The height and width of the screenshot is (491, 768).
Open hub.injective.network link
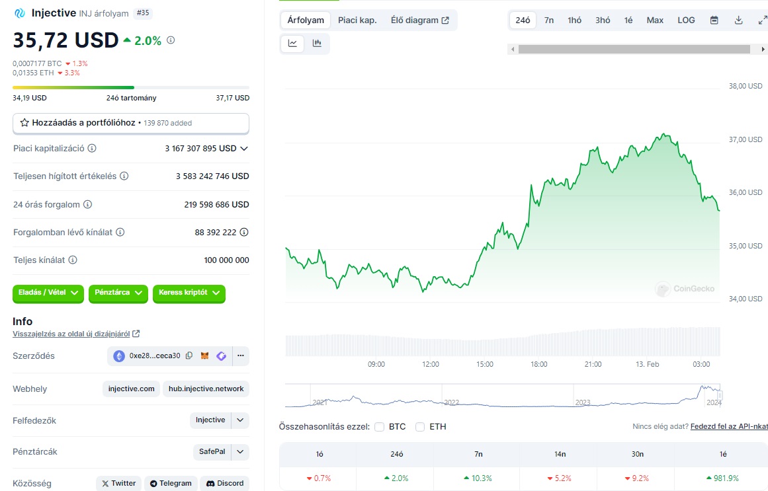(x=206, y=389)
